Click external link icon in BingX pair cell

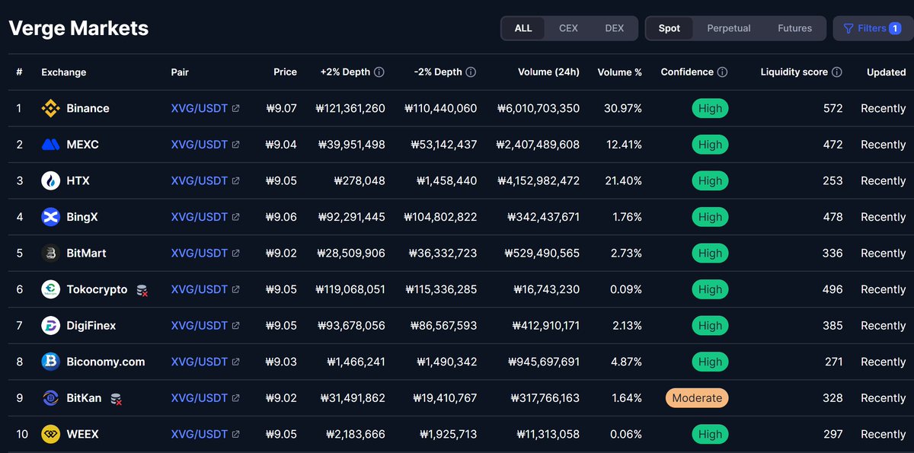236,217
